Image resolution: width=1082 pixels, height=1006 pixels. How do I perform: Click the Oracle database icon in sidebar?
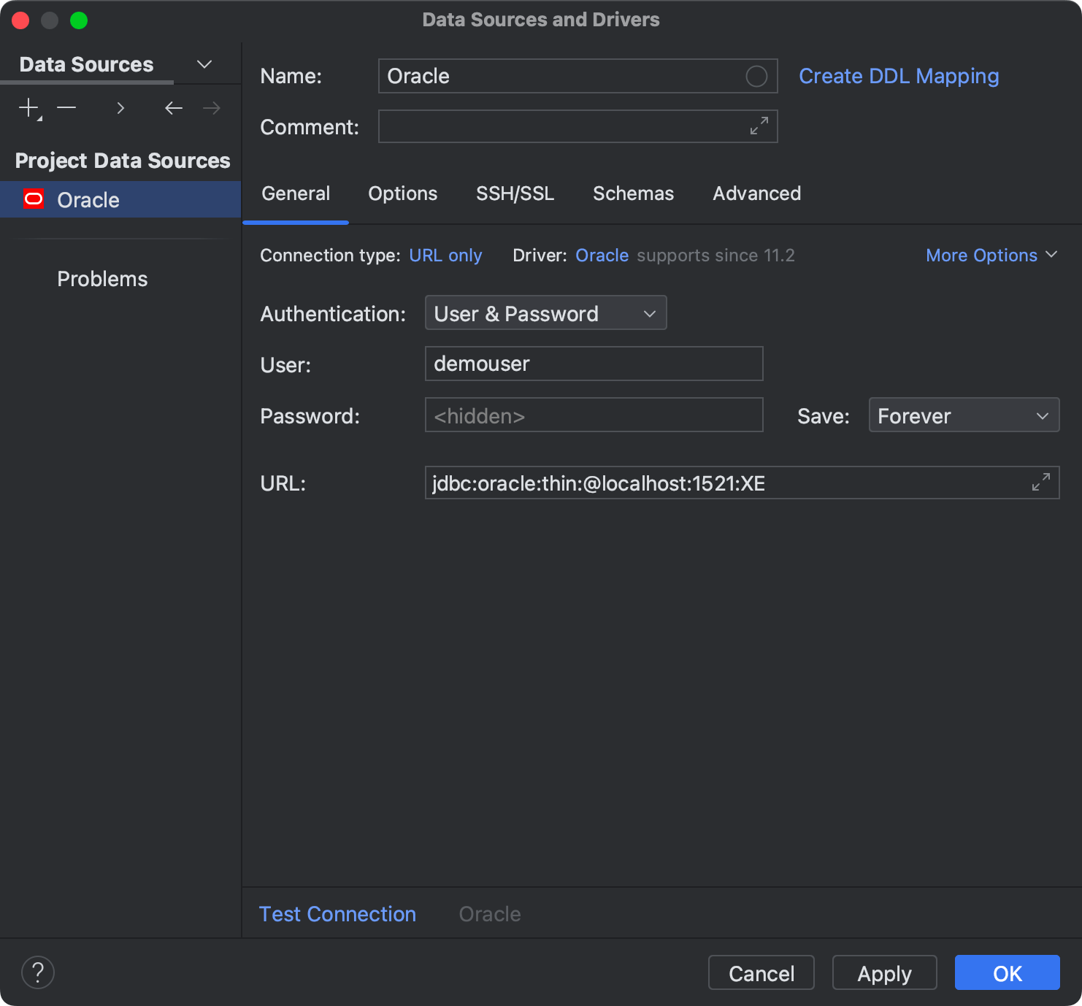click(x=33, y=199)
